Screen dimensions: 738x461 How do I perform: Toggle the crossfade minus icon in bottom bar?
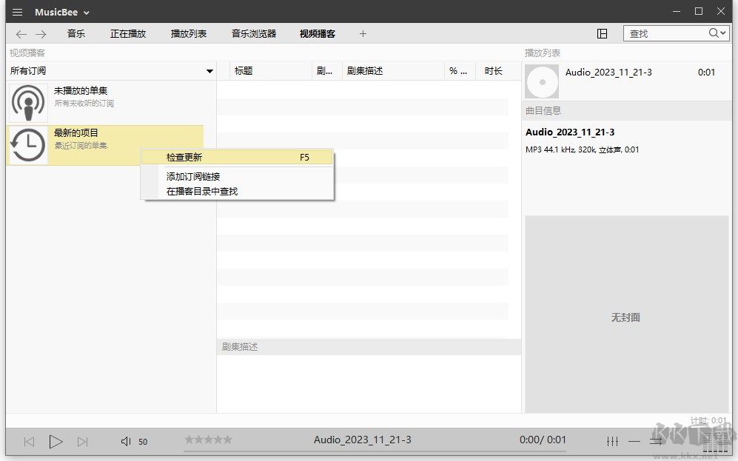(x=634, y=440)
